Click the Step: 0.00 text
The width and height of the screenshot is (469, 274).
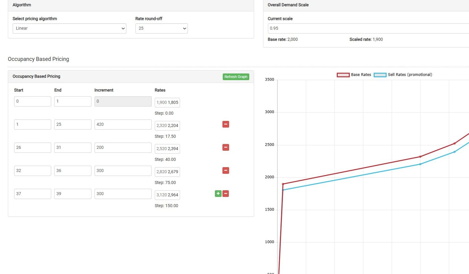(x=164, y=113)
